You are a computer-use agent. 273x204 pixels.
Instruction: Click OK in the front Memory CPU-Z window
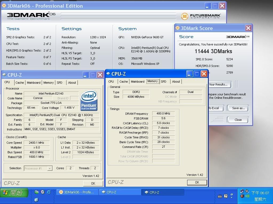pyautogui.click(x=197, y=182)
